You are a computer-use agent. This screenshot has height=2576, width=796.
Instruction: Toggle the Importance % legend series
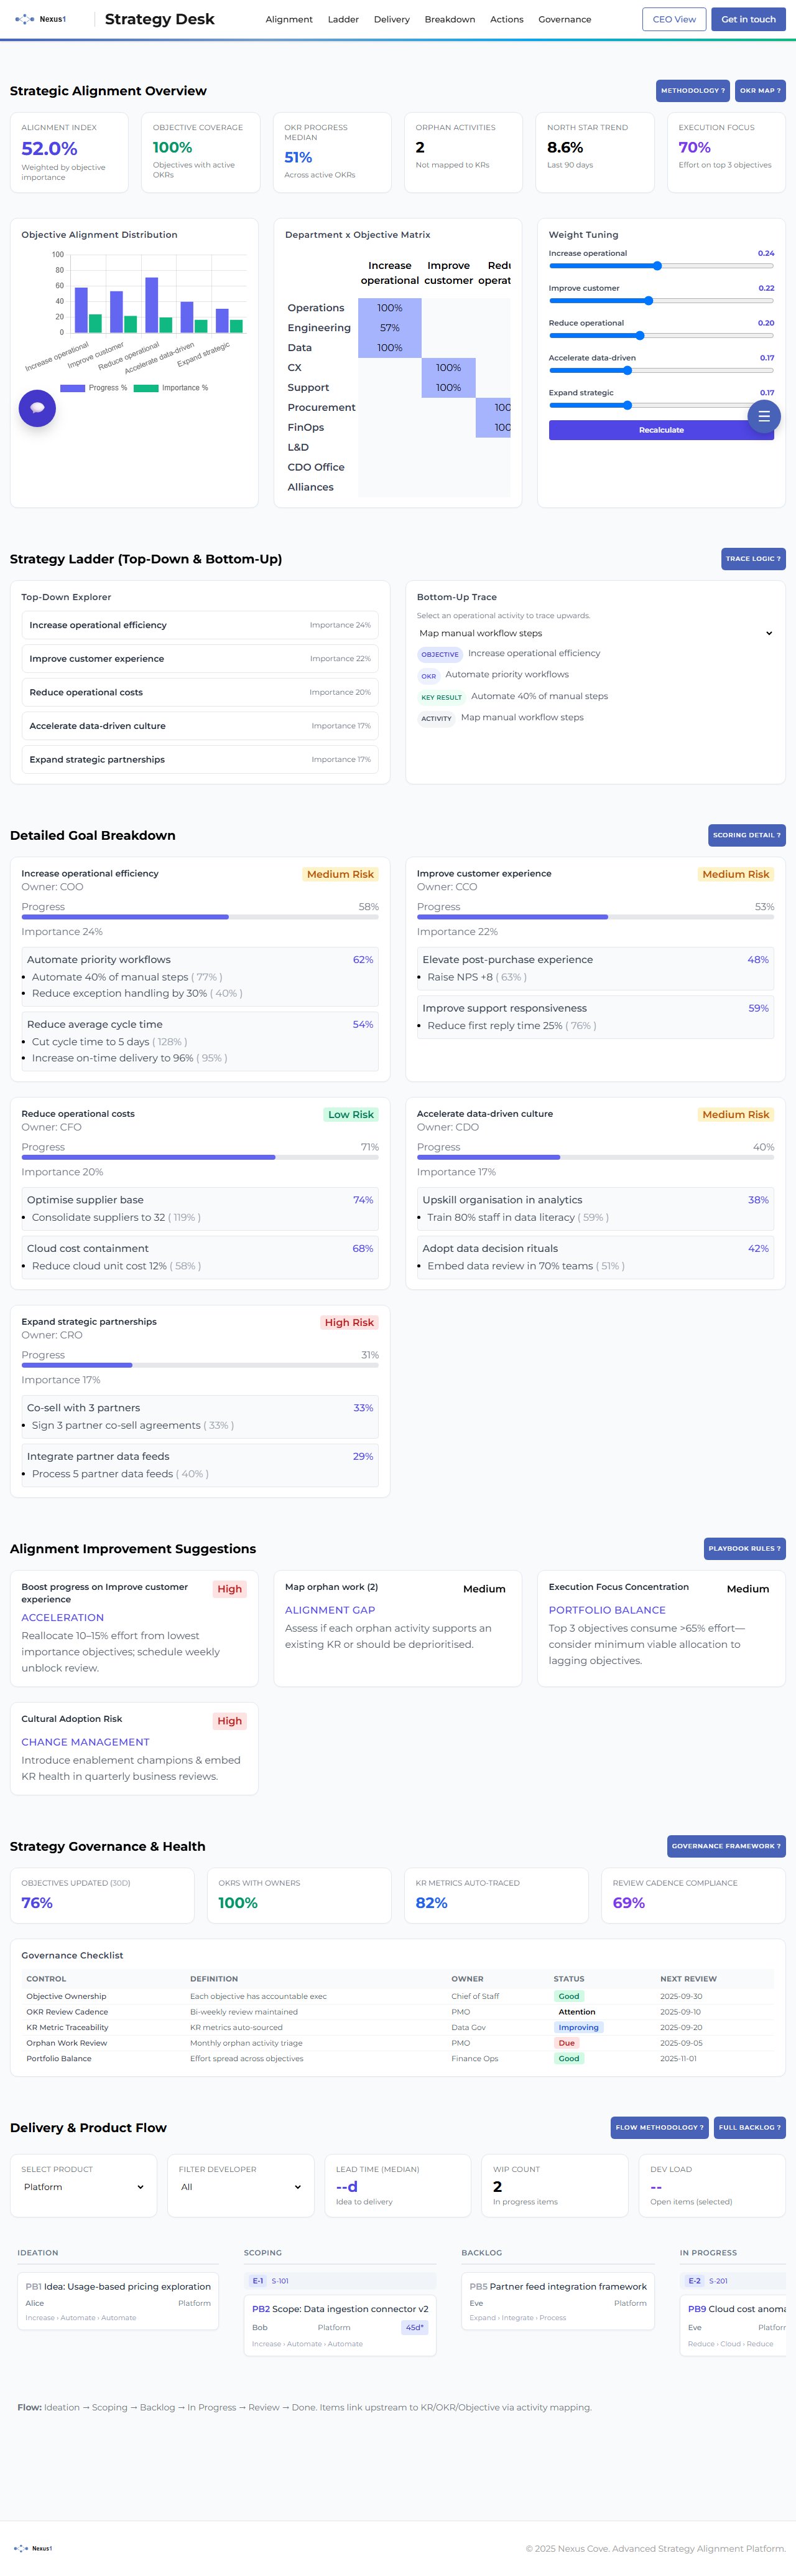click(172, 388)
